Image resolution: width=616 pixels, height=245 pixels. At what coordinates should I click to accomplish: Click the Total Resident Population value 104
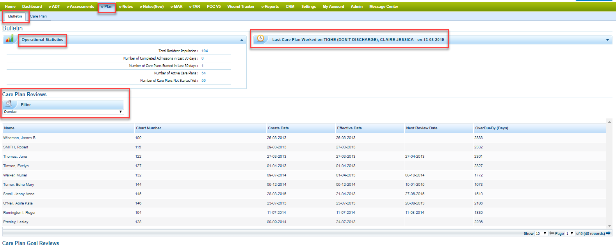[x=205, y=51]
